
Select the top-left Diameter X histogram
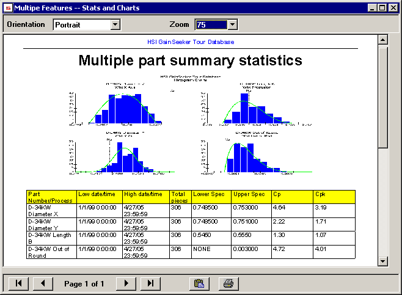117,105
